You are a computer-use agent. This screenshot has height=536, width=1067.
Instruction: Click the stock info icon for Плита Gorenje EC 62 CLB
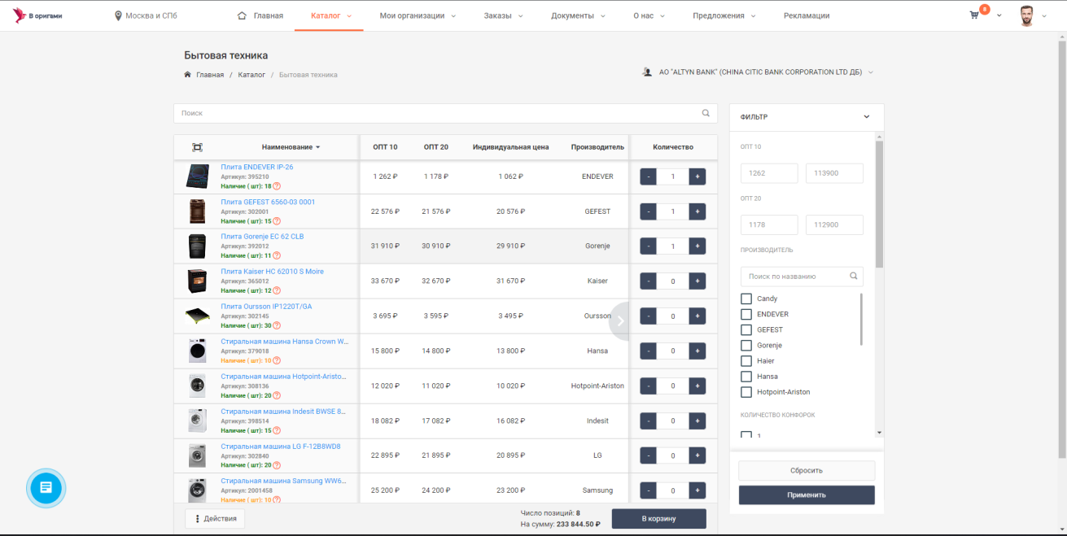pos(277,255)
